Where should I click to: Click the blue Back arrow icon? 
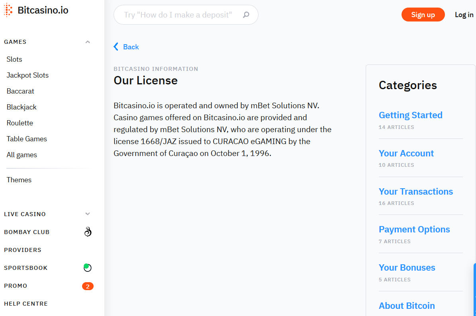pyautogui.click(x=116, y=47)
